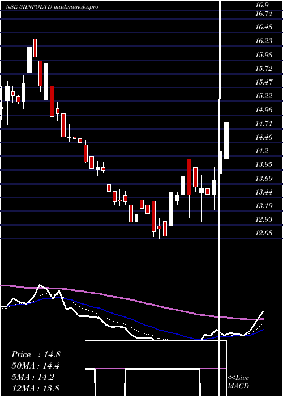Viewport: 283px width, 397px height.
Task: Click the 5MA : 14.2 readout
Action: tap(33, 377)
